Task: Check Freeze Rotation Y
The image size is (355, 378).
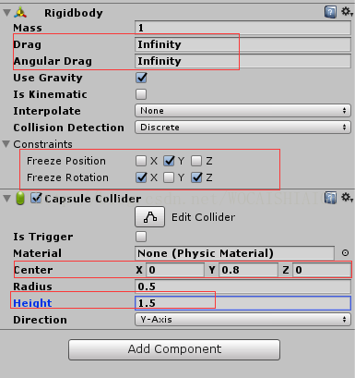Action: click(169, 177)
